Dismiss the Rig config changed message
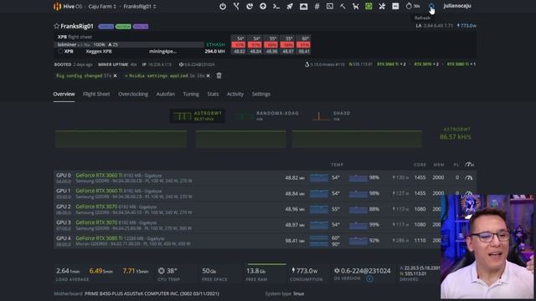The image size is (536, 301). 116,76
